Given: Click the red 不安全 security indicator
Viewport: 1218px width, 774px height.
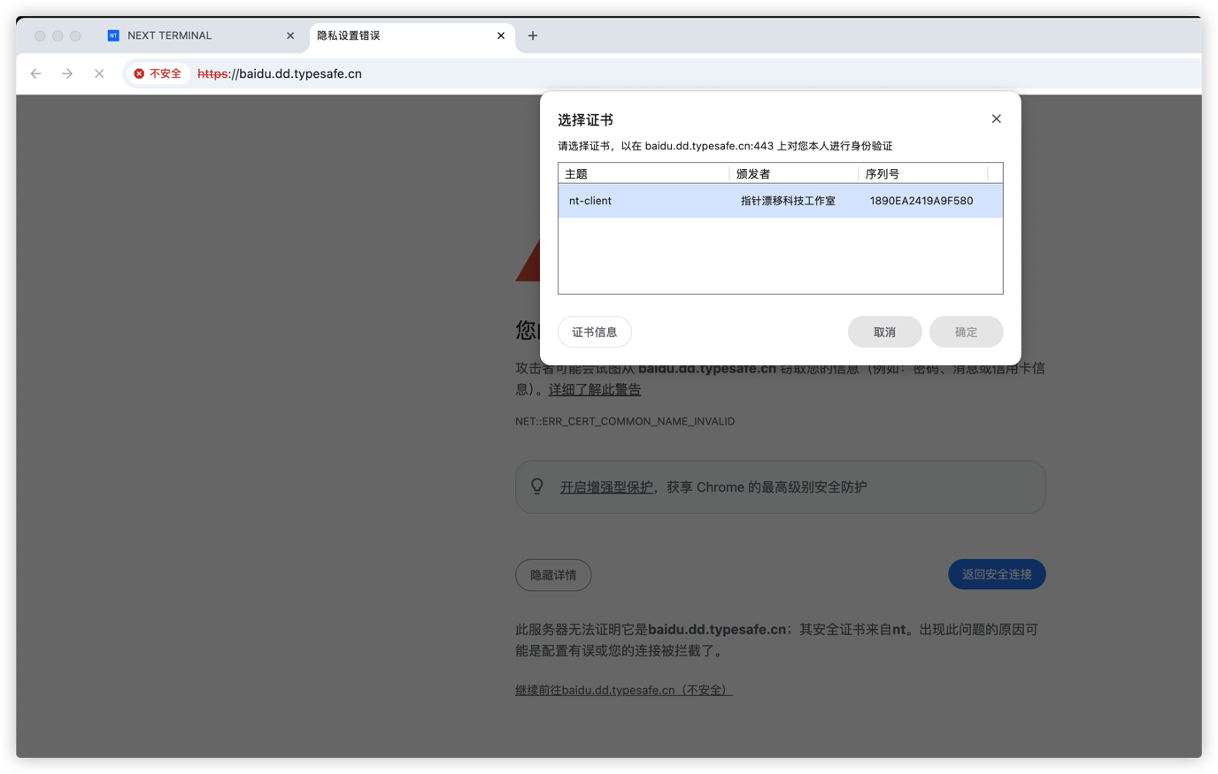Looking at the screenshot, I should (x=158, y=73).
